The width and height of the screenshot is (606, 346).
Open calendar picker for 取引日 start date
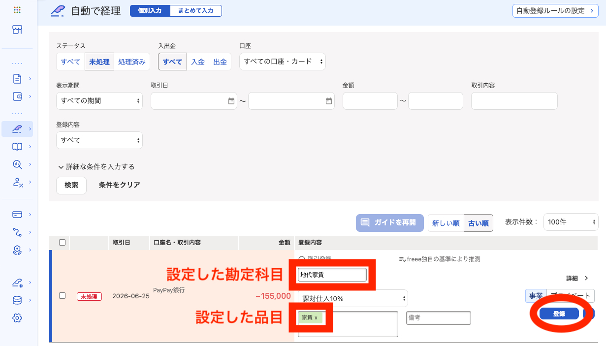(231, 101)
